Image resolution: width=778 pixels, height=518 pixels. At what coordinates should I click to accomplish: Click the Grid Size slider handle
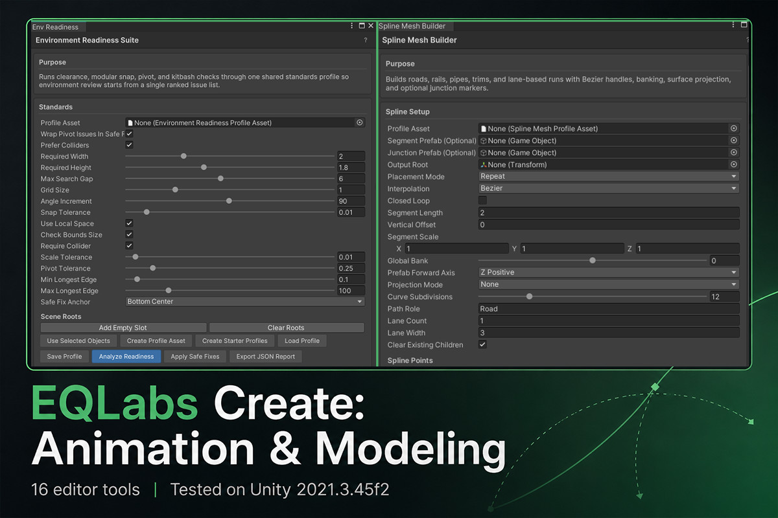point(175,190)
